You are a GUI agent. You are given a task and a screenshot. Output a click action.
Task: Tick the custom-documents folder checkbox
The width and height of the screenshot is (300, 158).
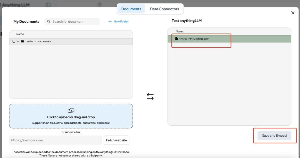point(14,41)
